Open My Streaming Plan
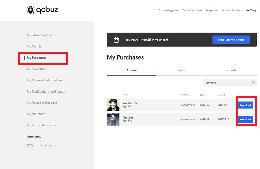This screenshot has height=169, width=260. click(x=40, y=35)
